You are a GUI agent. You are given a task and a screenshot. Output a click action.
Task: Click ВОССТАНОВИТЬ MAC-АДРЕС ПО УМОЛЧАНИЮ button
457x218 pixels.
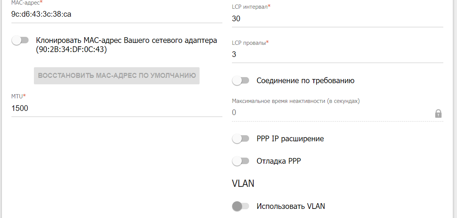click(x=117, y=76)
